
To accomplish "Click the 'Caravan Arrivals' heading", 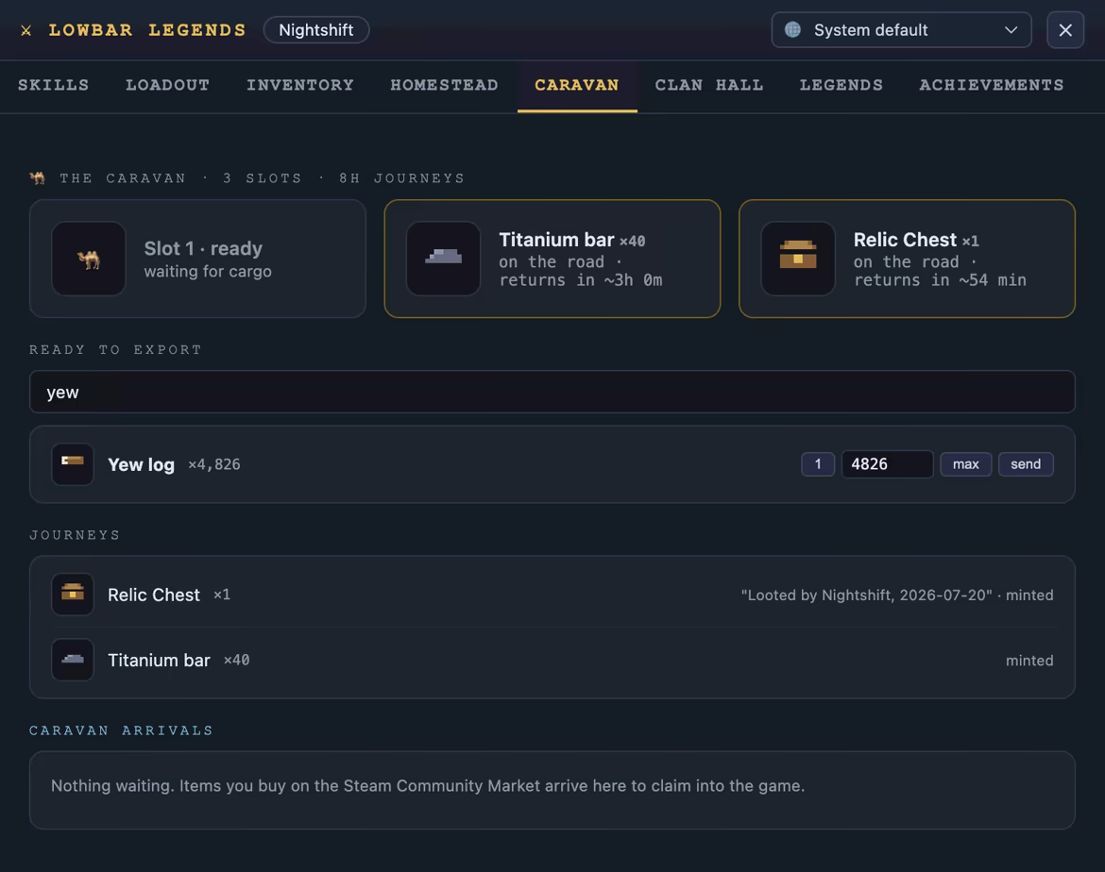I will [121, 730].
